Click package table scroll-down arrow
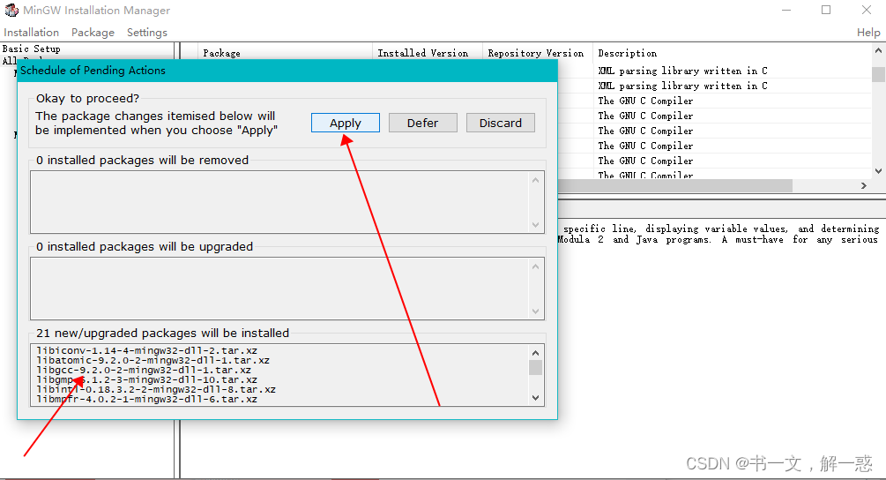The height and width of the screenshot is (480, 886). (879, 171)
